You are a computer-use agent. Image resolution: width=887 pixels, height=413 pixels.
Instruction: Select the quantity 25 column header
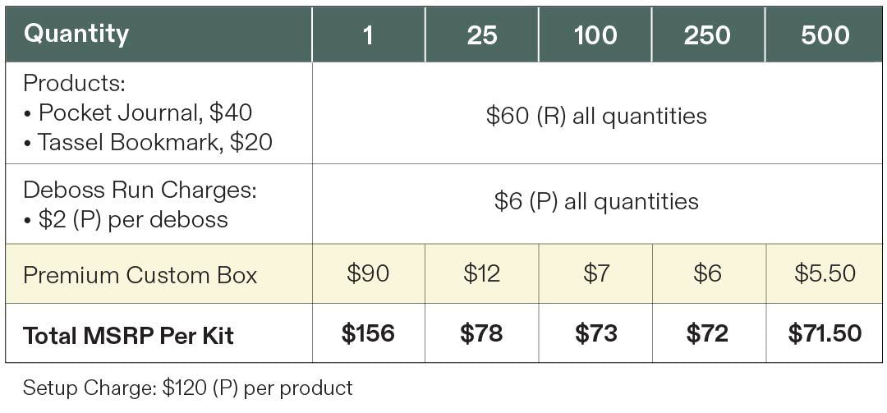[482, 34]
